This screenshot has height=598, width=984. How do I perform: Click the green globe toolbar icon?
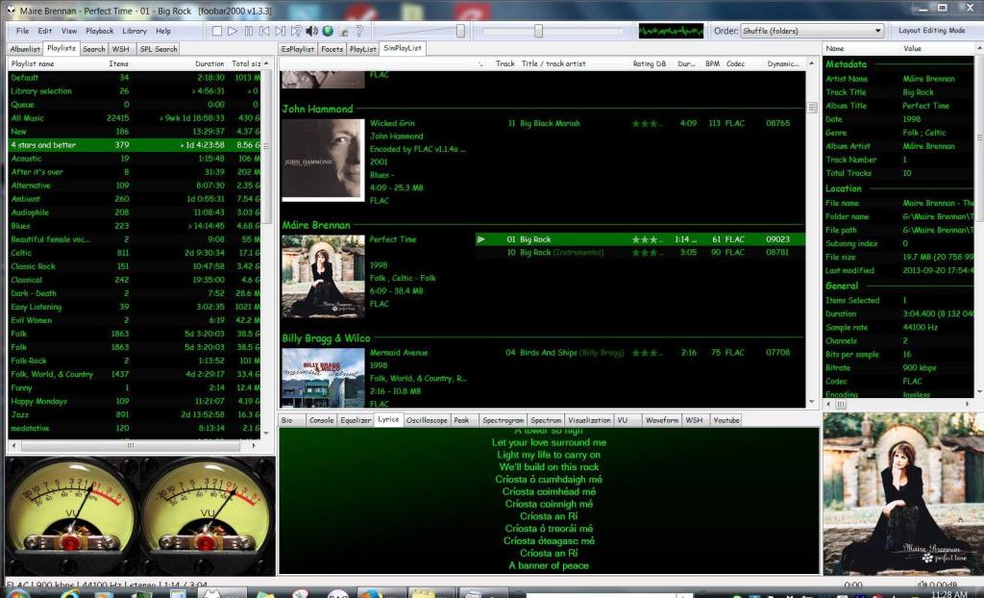click(328, 31)
